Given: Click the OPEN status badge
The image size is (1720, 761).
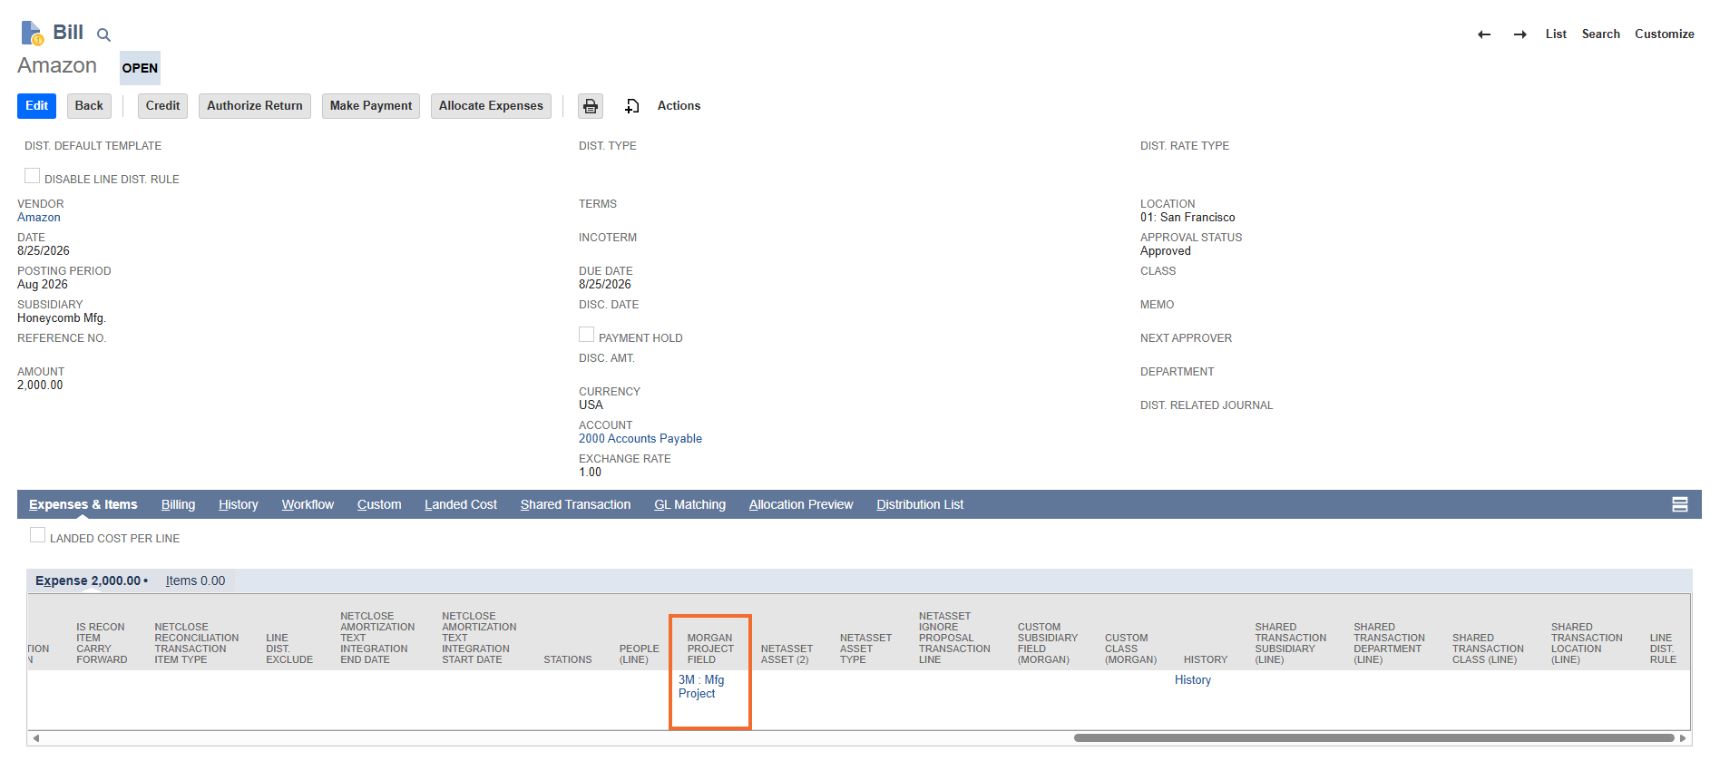Looking at the screenshot, I should [x=140, y=68].
